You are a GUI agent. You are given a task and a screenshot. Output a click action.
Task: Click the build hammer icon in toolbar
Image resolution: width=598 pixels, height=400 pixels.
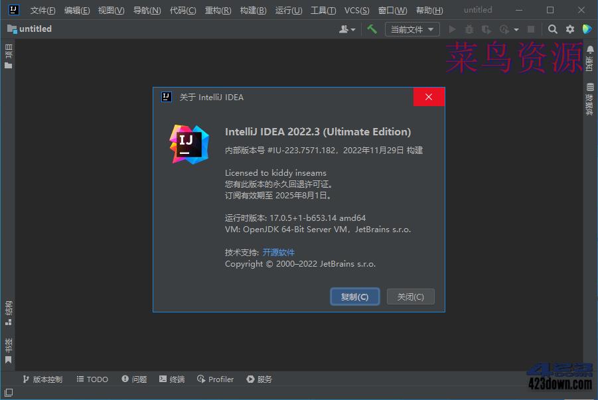(372, 29)
